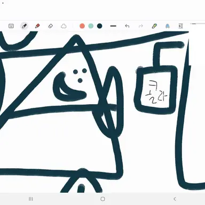
Task: Tap the three dots in the triangle drawing
Action: click(80, 76)
